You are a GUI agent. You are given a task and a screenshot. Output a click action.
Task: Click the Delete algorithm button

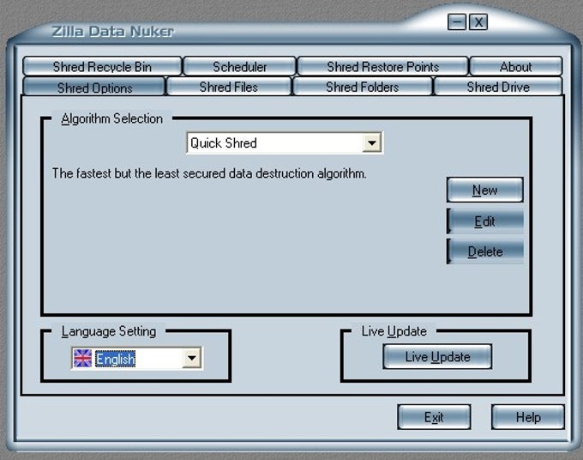click(x=485, y=251)
